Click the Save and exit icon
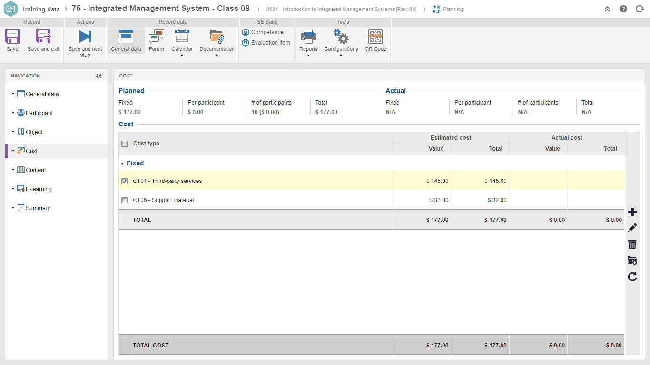Screen dimensions: 650x365 point(43,37)
